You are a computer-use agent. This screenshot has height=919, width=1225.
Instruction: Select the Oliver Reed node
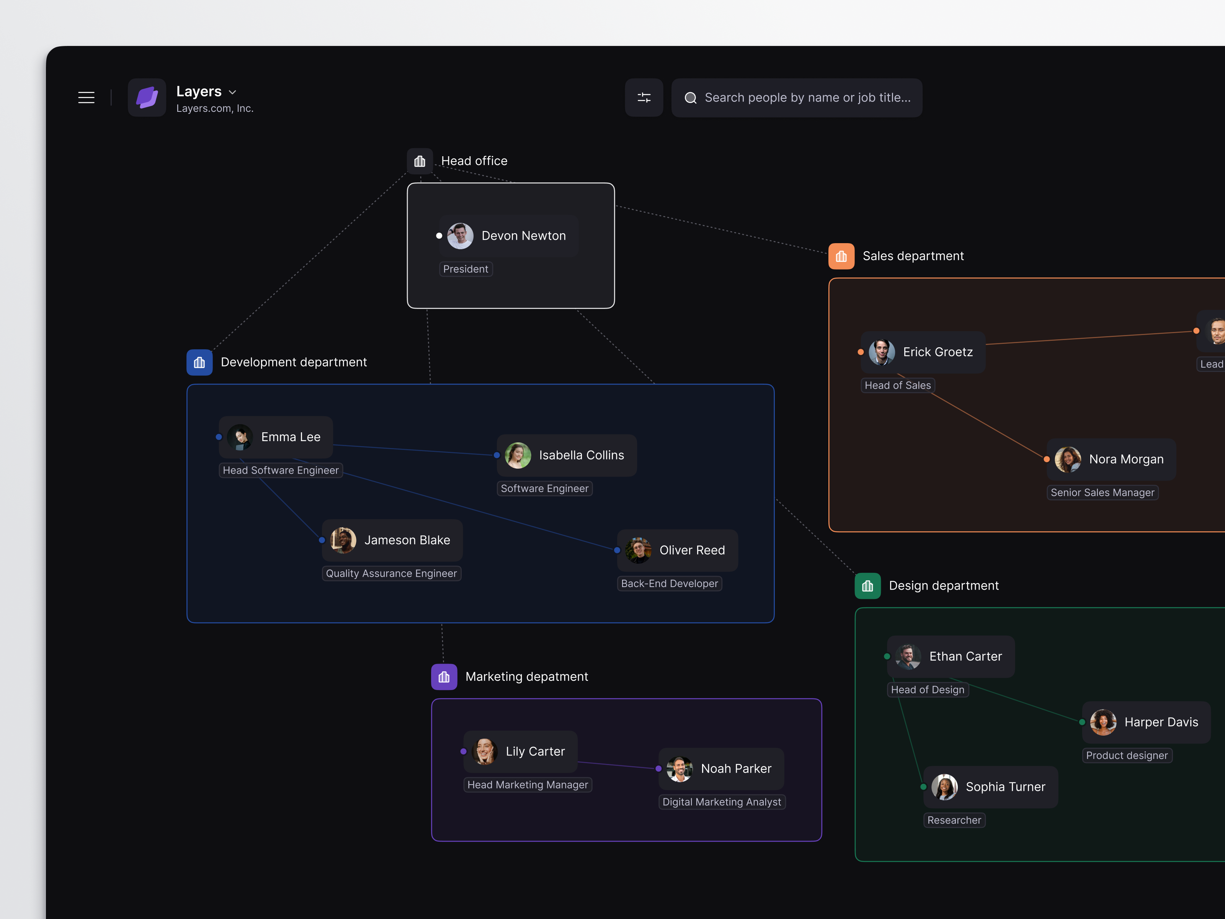[x=678, y=550]
